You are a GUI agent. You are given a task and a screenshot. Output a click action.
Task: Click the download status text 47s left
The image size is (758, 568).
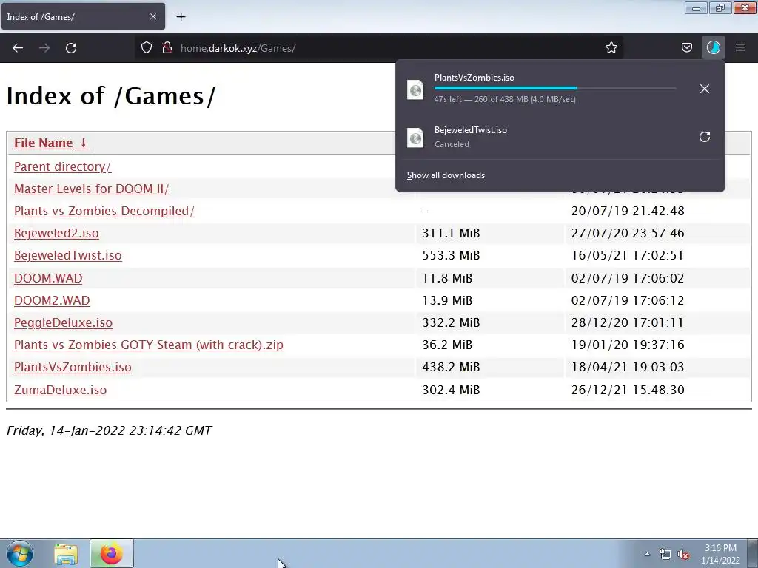(x=505, y=99)
